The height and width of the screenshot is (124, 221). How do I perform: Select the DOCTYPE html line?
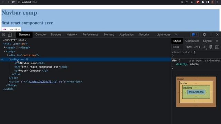click(15, 40)
